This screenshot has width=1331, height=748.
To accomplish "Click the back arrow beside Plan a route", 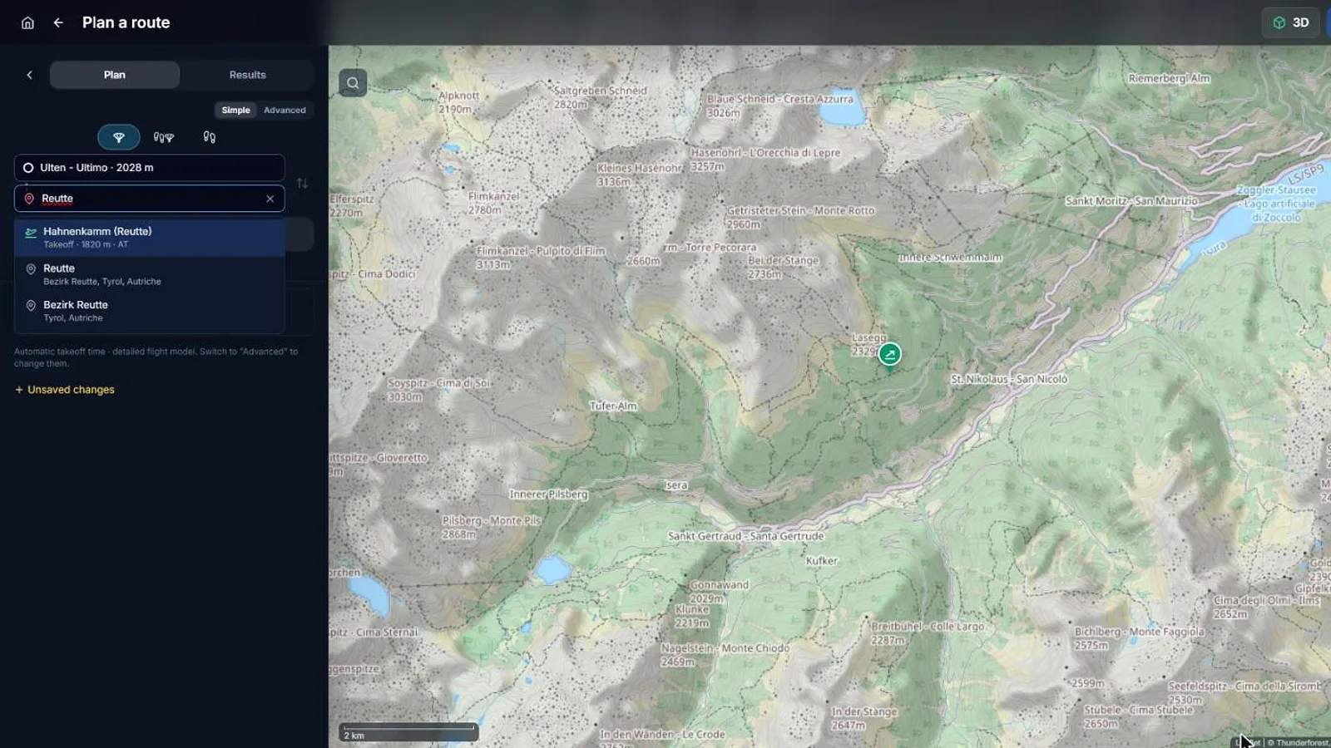I will 58,23.
